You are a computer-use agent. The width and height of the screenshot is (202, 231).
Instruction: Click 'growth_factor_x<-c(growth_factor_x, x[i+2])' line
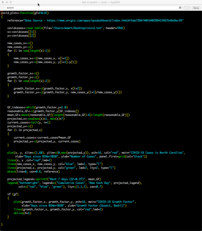(x=48, y=89)
